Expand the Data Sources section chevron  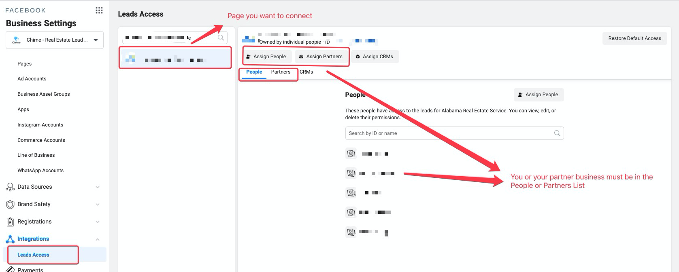pos(98,187)
